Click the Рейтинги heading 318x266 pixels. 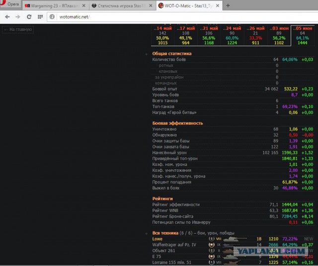(162, 199)
